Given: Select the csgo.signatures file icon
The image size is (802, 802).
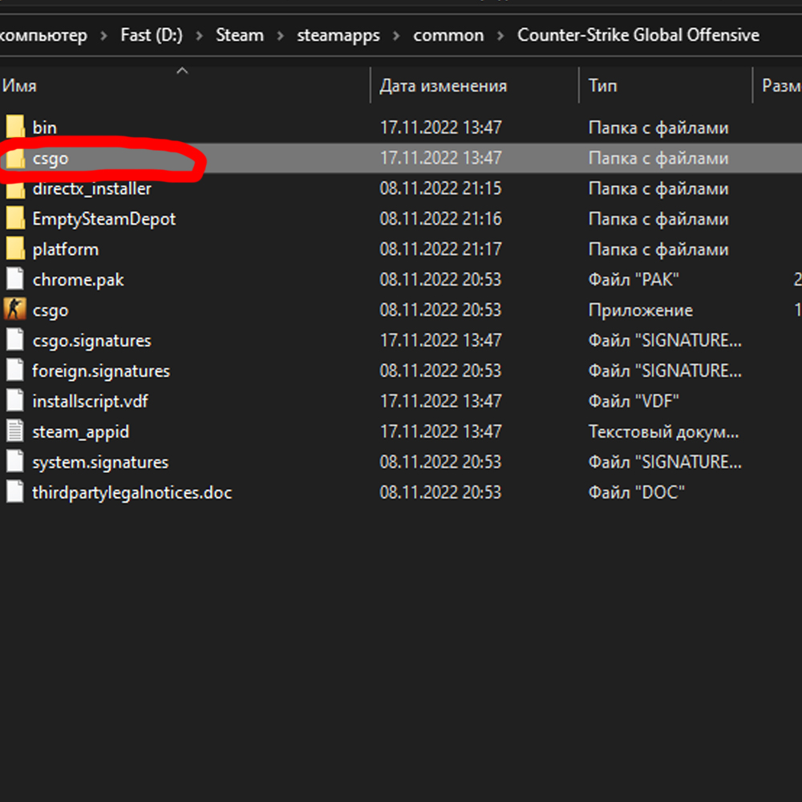Looking at the screenshot, I should pyautogui.click(x=15, y=340).
